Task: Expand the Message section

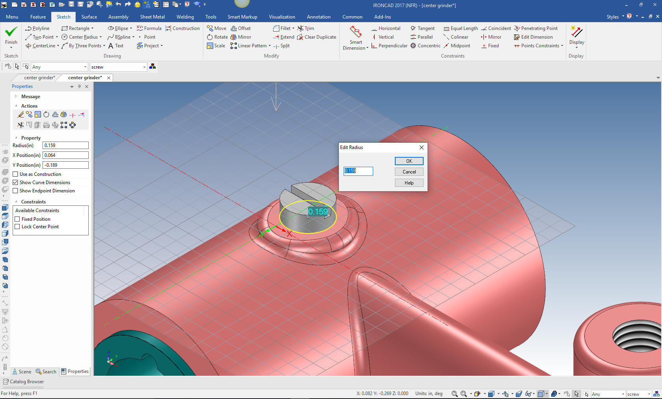Action: click(x=16, y=96)
